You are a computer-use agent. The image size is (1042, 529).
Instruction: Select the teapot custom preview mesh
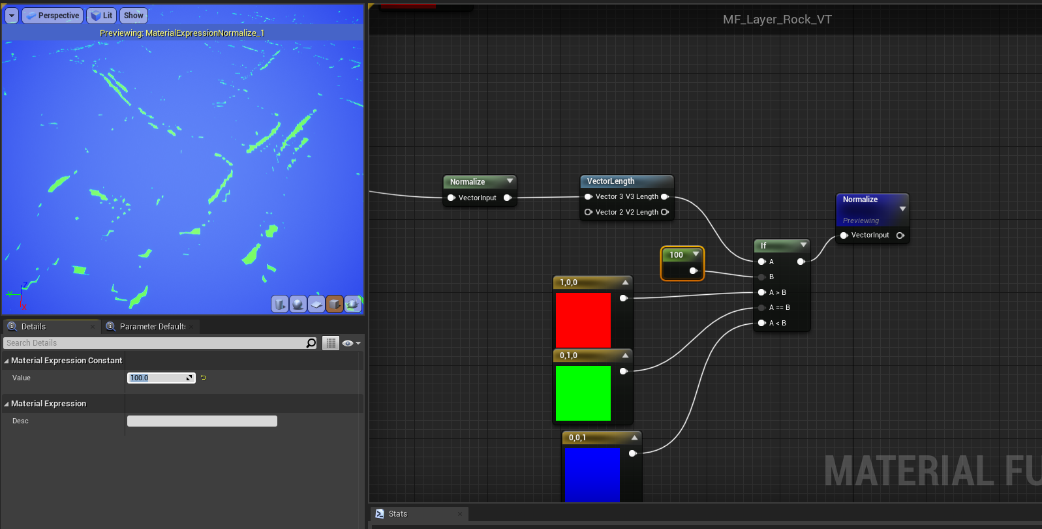pos(353,304)
